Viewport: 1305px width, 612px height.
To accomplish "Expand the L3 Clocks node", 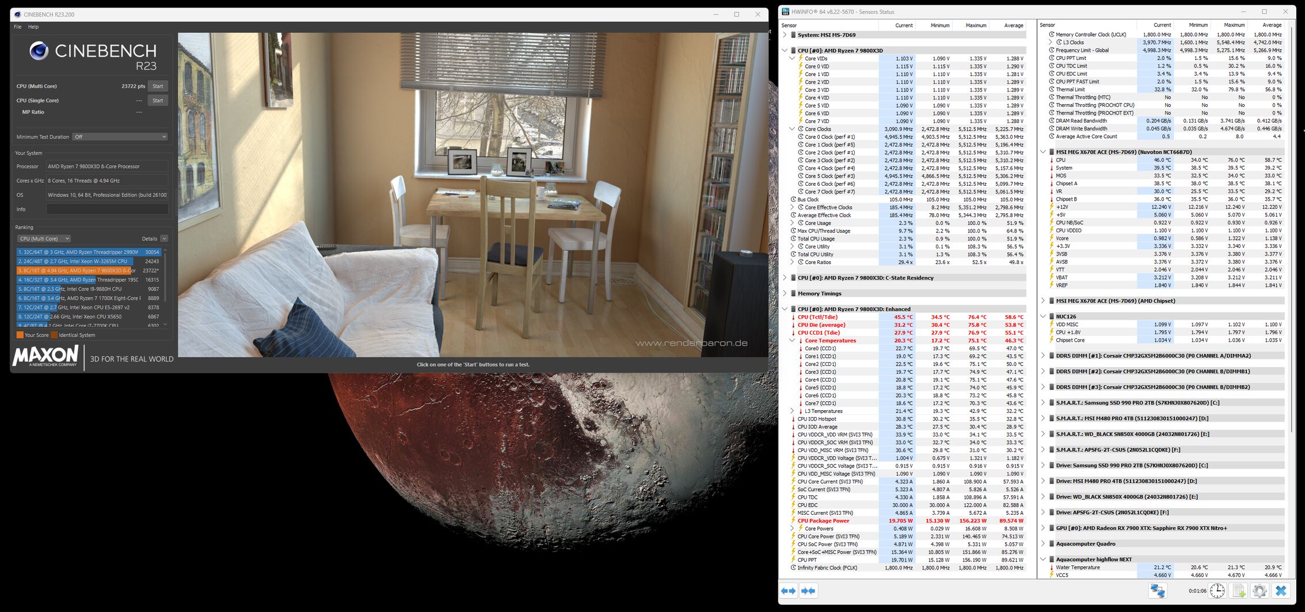I will coord(1051,43).
